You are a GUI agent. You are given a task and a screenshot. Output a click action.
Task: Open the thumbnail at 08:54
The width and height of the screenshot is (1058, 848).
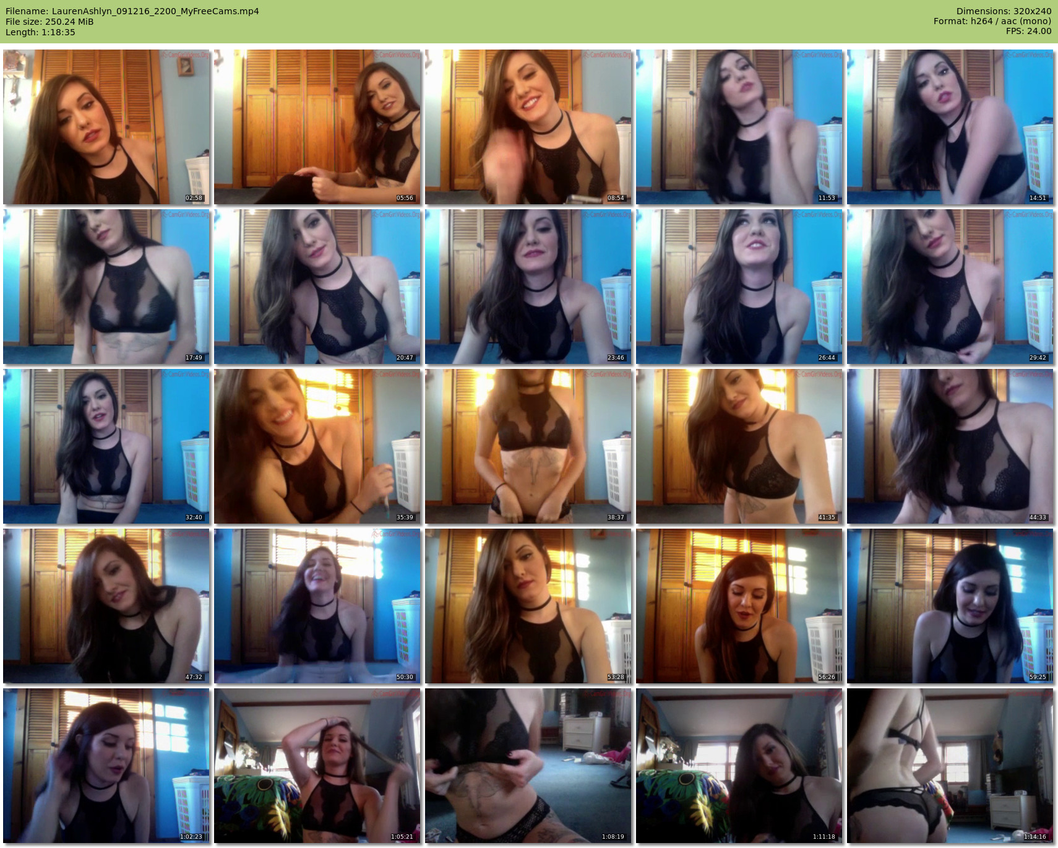[528, 127]
